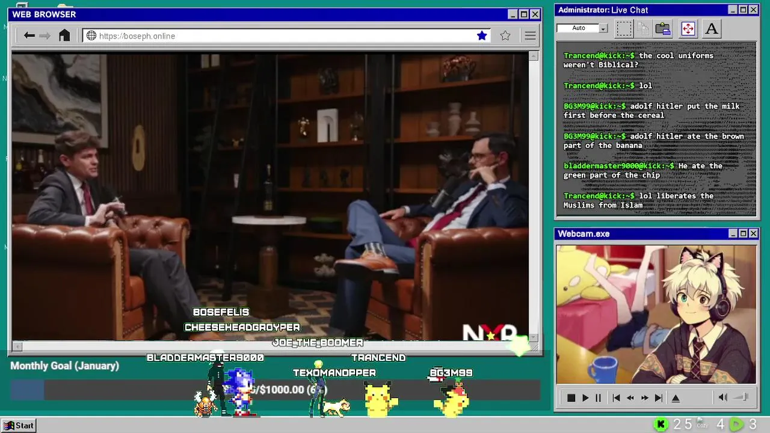Click the Cozy icon in the taskbar
Screen dimensions: 770x433
(702, 424)
